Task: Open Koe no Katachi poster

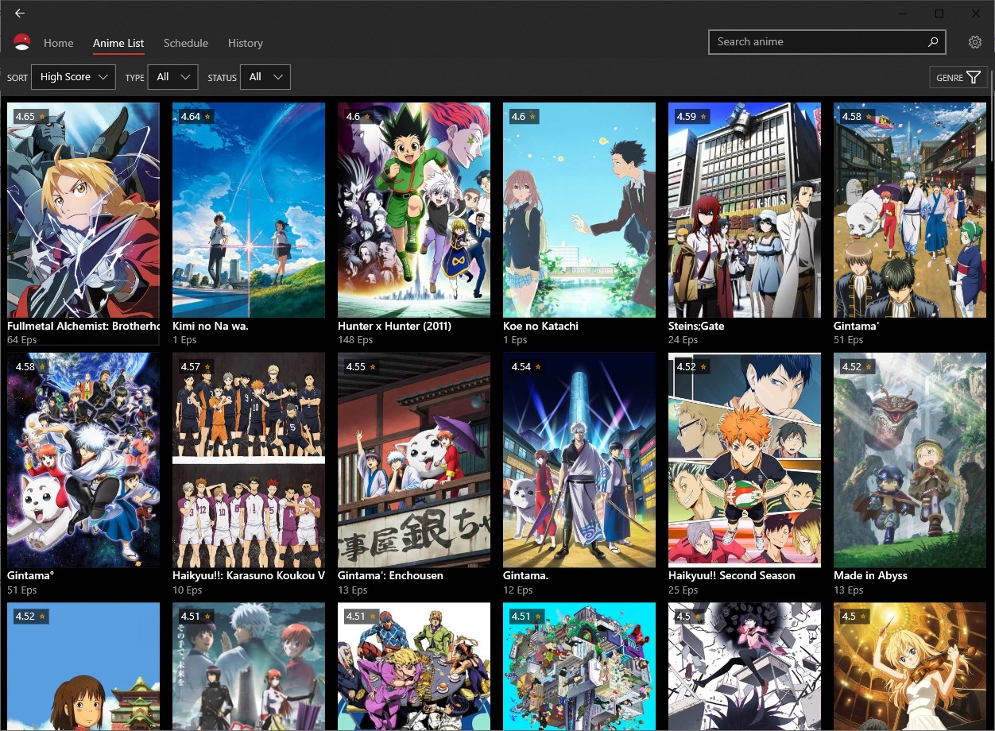Action: [579, 211]
